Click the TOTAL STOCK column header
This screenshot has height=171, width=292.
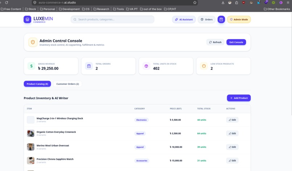[204, 109]
